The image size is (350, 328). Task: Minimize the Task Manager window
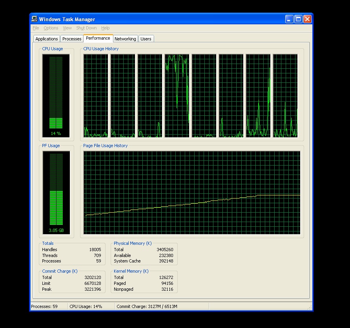click(x=289, y=19)
